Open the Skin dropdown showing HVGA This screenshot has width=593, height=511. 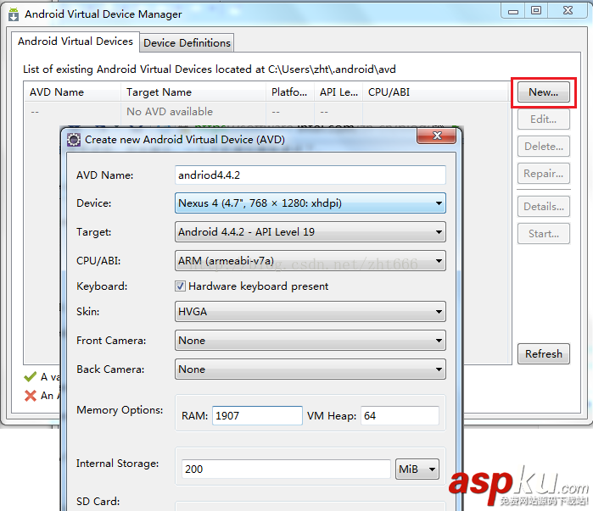coord(310,312)
